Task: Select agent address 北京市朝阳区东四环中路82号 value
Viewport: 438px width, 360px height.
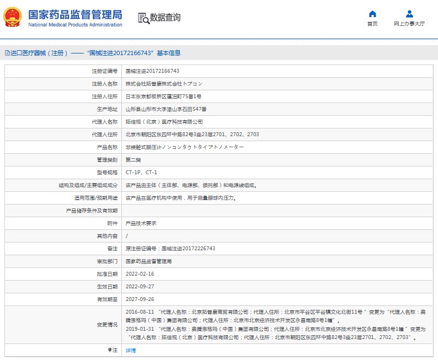Action: pos(192,135)
